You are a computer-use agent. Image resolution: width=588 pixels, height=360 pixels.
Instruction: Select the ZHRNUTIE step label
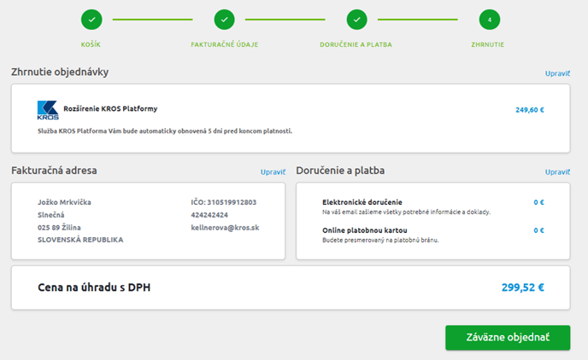pos(487,44)
